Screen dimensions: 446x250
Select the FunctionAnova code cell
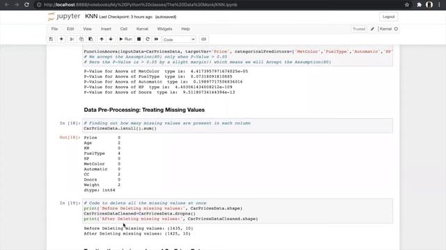238,56
